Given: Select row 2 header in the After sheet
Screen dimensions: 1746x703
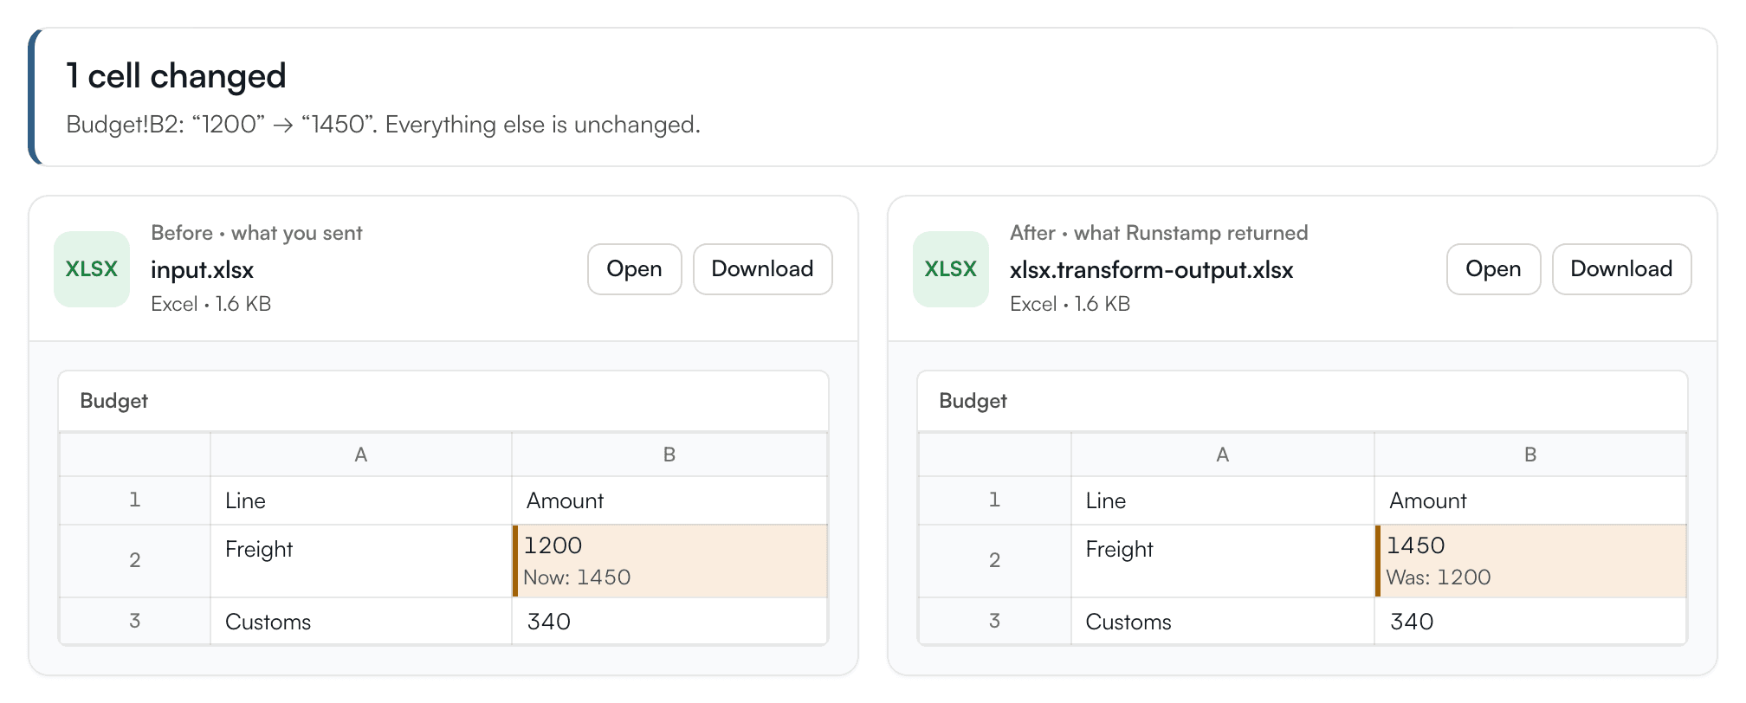Looking at the screenshot, I should pos(994,561).
